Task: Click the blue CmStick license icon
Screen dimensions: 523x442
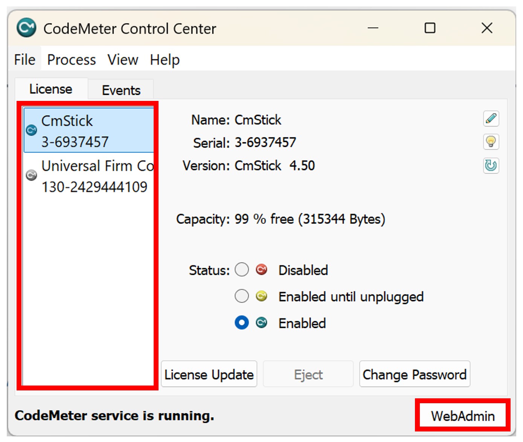Action: [x=31, y=130]
